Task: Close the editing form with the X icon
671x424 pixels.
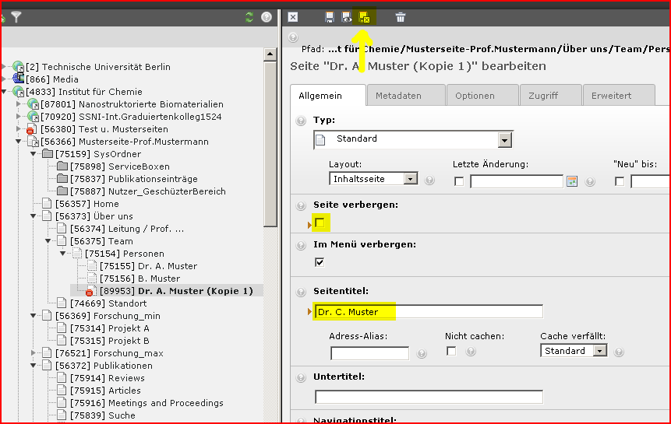Action: [293, 17]
